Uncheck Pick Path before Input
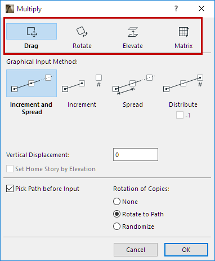This screenshot has width=215, height=261. pyautogui.click(x=10, y=189)
